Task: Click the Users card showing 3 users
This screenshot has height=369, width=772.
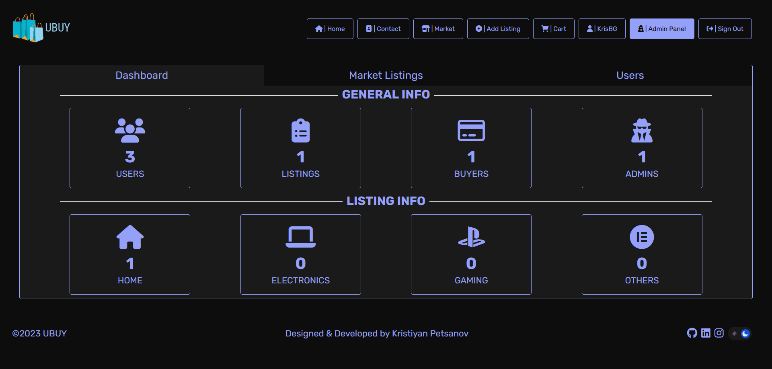Action: tap(129, 148)
